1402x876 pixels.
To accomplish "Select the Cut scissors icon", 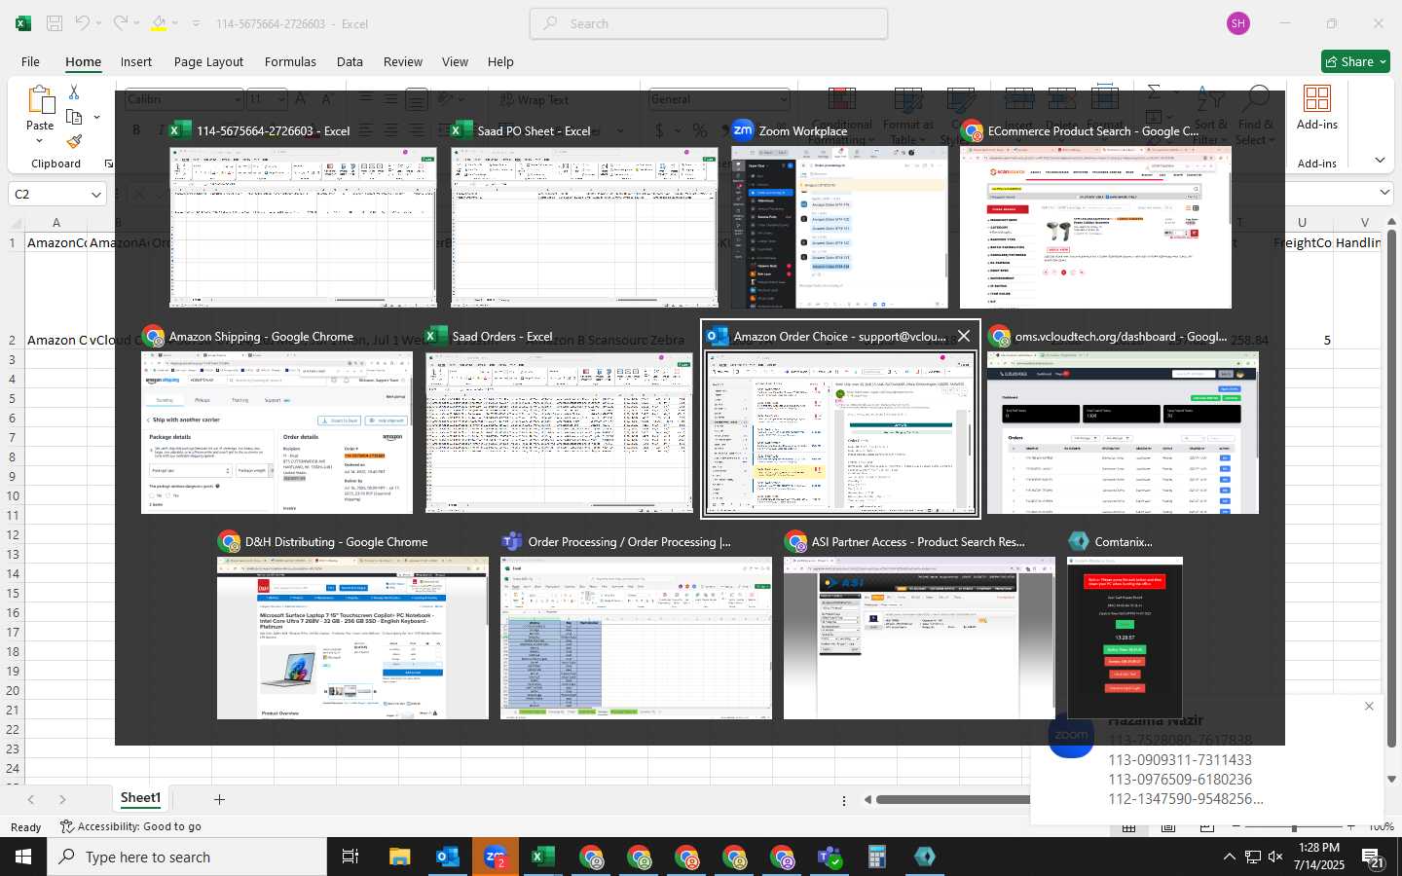I will (x=74, y=91).
